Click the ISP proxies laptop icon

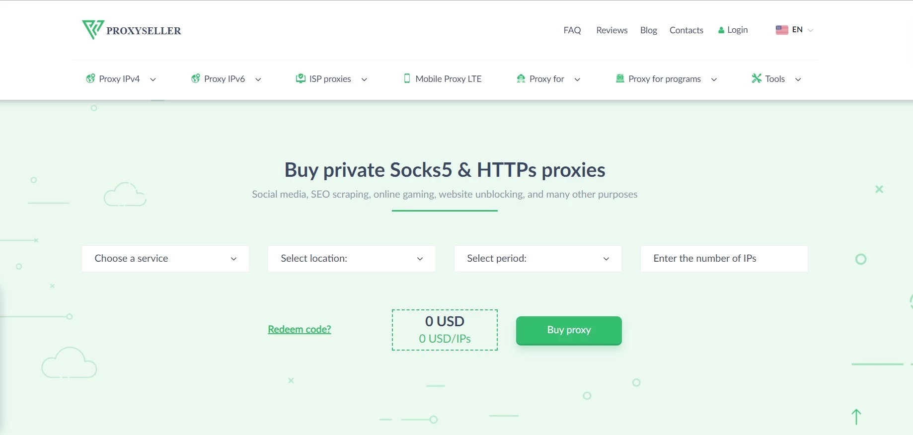[301, 78]
